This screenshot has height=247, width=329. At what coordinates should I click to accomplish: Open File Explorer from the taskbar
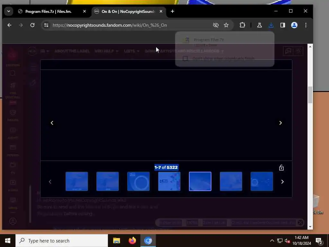click(116, 241)
